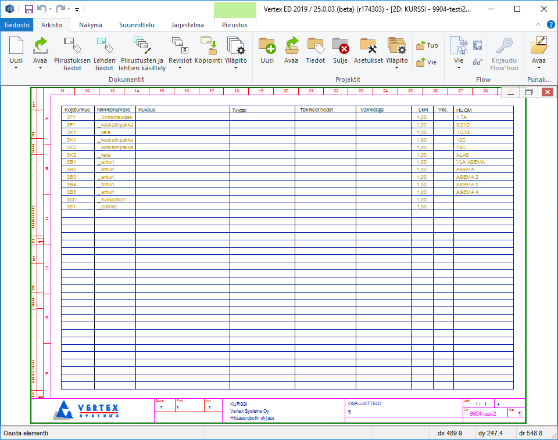Expand the Ylläpito dropdown in Dokumentit group

click(x=235, y=67)
